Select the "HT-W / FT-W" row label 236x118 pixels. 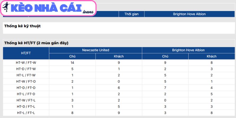click(x=26, y=63)
